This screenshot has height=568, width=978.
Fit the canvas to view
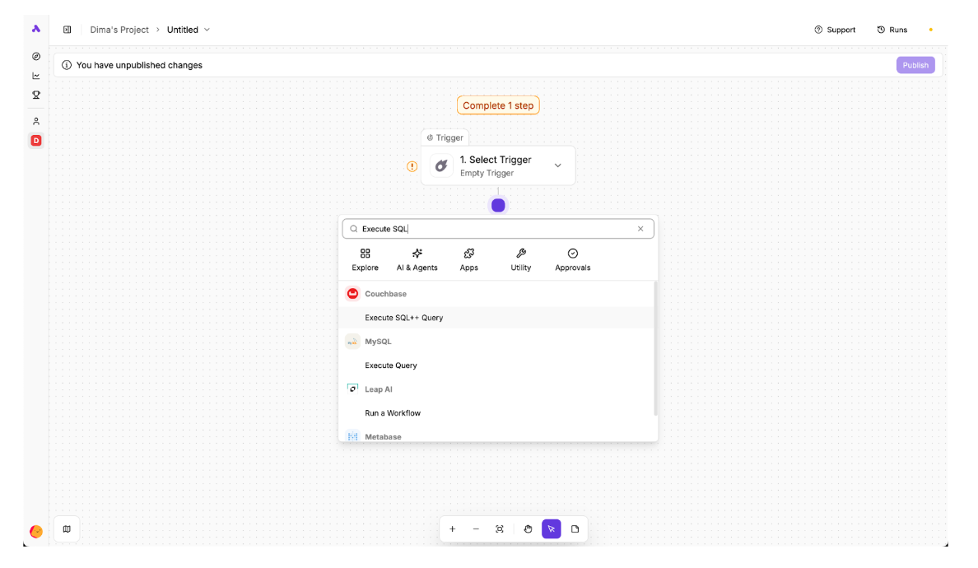pyautogui.click(x=500, y=529)
